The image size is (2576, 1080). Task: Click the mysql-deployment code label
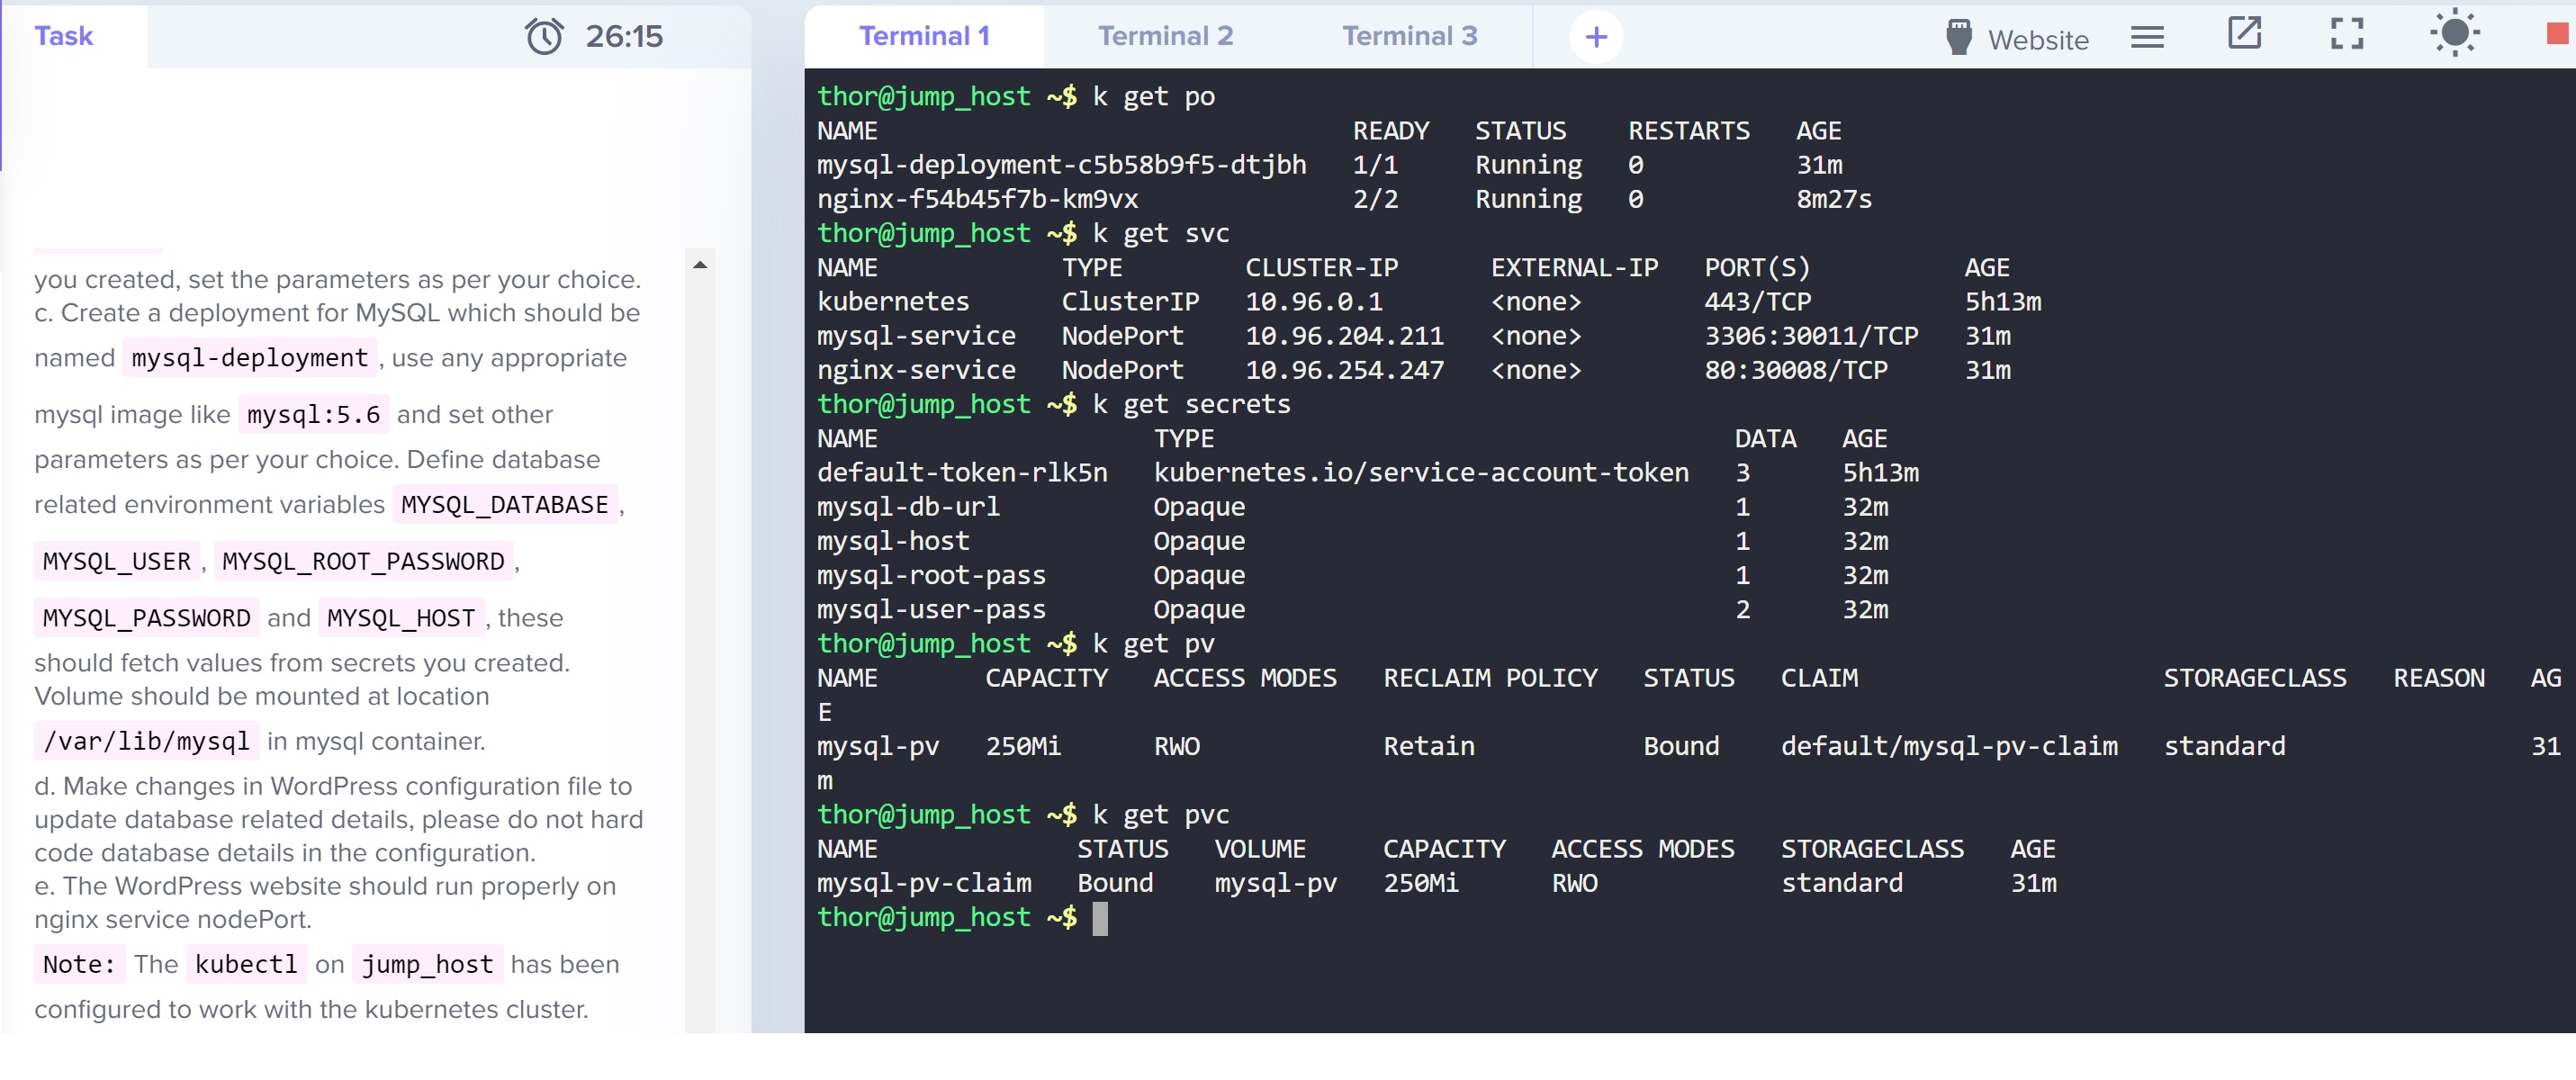[250, 357]
